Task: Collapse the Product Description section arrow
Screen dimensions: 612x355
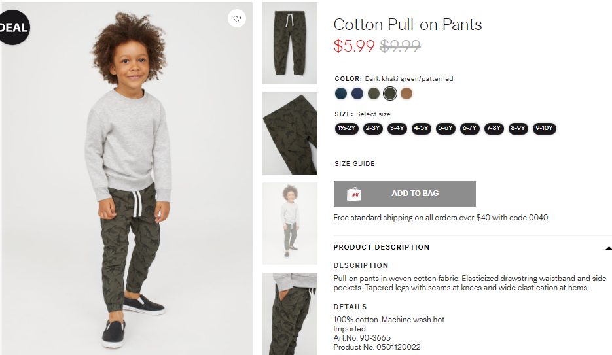Action: click(608, 248)
